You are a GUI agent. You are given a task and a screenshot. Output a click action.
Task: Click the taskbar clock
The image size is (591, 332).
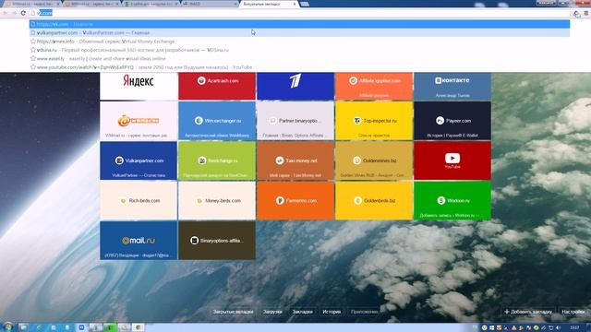pyautogui.click(x=574, y=328)
